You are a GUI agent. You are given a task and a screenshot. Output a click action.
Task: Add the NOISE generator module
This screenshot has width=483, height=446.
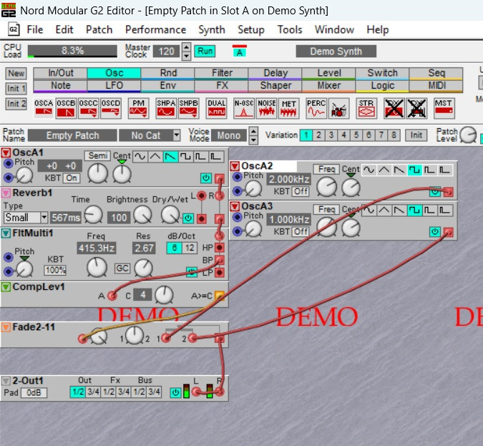[x=266, y=108]
